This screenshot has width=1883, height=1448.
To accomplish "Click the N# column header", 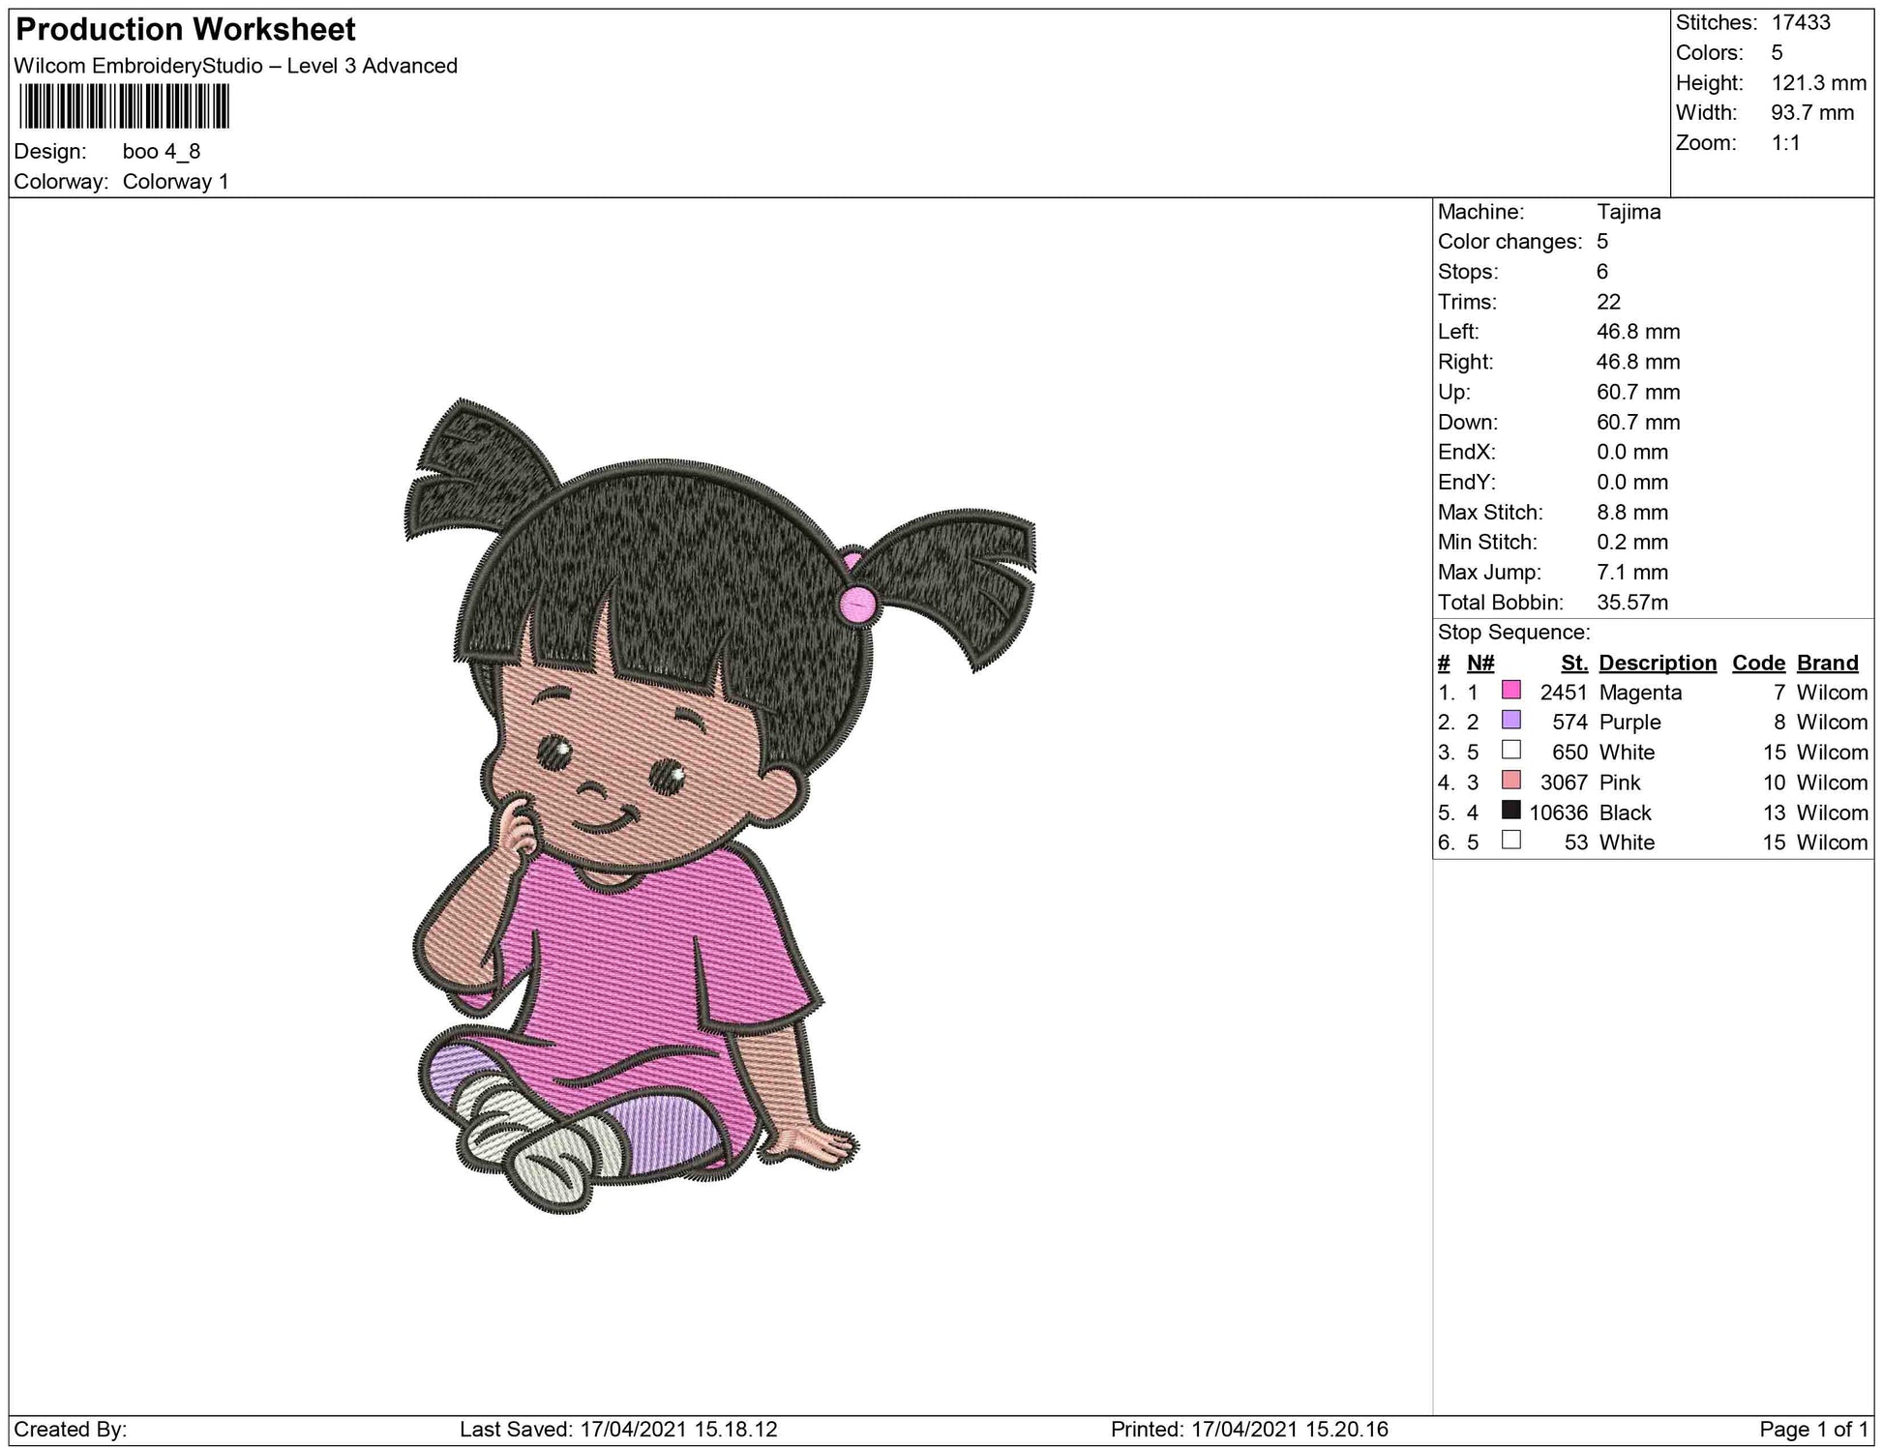I will [1479, 663].
